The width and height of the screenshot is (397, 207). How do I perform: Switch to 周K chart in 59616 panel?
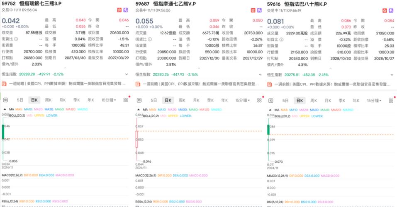pyautogui.click(x=314, y=101)
